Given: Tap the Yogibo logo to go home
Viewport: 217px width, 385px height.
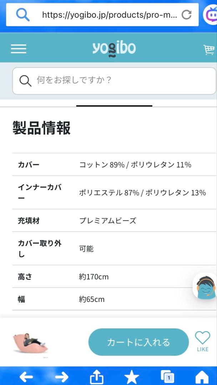Looking at the screenshot, I should (x=114, y=47).
